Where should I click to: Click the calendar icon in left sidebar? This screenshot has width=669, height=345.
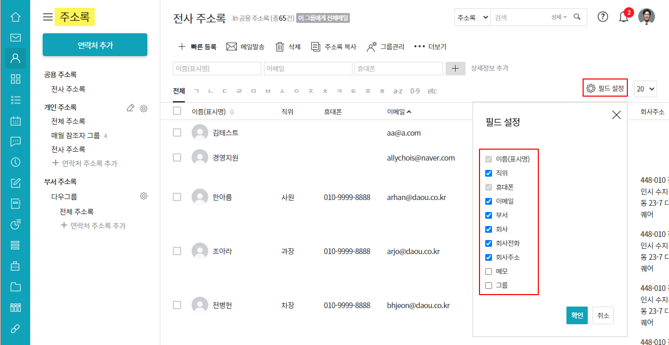[x=15, y=121]
